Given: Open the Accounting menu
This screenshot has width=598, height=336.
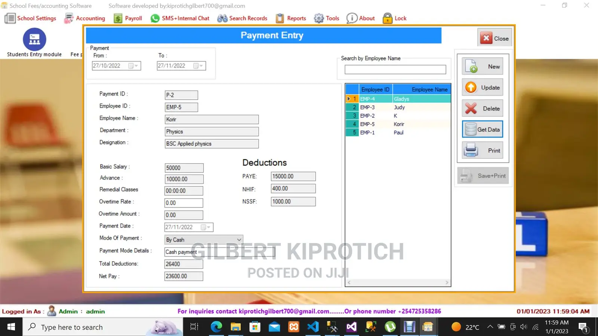Looking at the screenshot, I should [85, 18].
